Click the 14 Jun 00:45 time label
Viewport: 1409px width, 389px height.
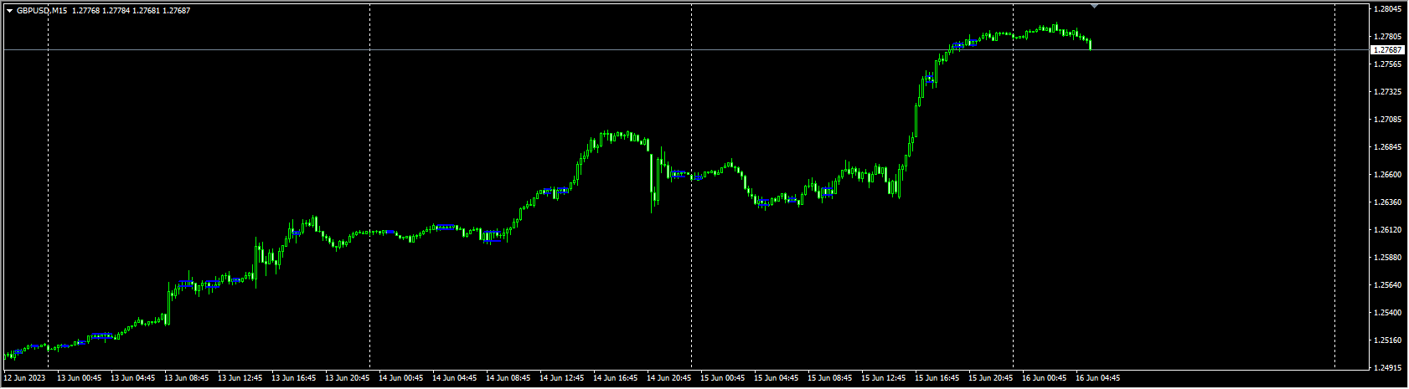(401, 378)
